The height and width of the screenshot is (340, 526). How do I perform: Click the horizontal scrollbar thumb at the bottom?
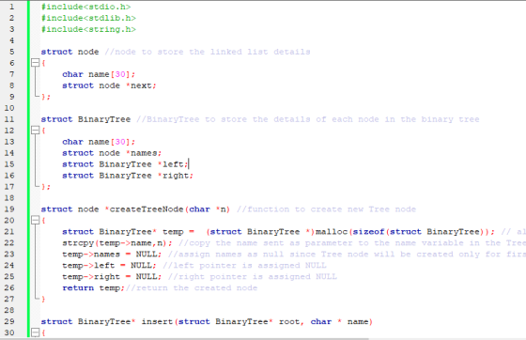point(184,339)
